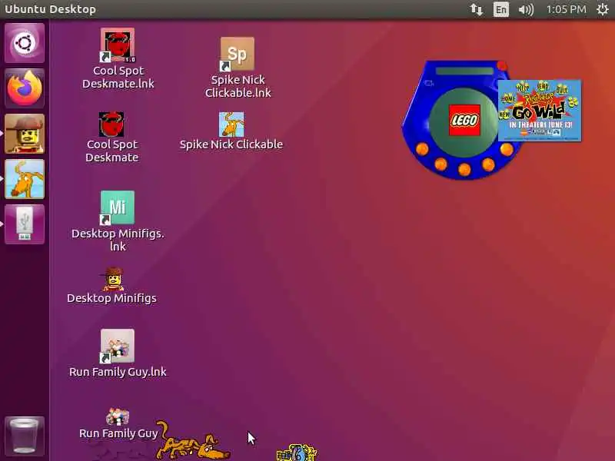Click the NEW bubble on Go Wild widget
Viewport: 615px width, 461px height.
coord(504,114)
